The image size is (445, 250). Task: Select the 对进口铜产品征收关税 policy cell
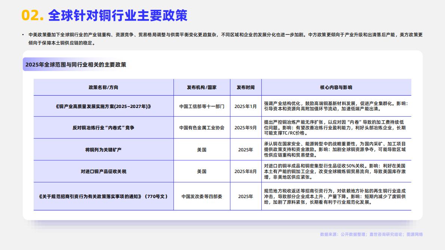tap(104, 172)
